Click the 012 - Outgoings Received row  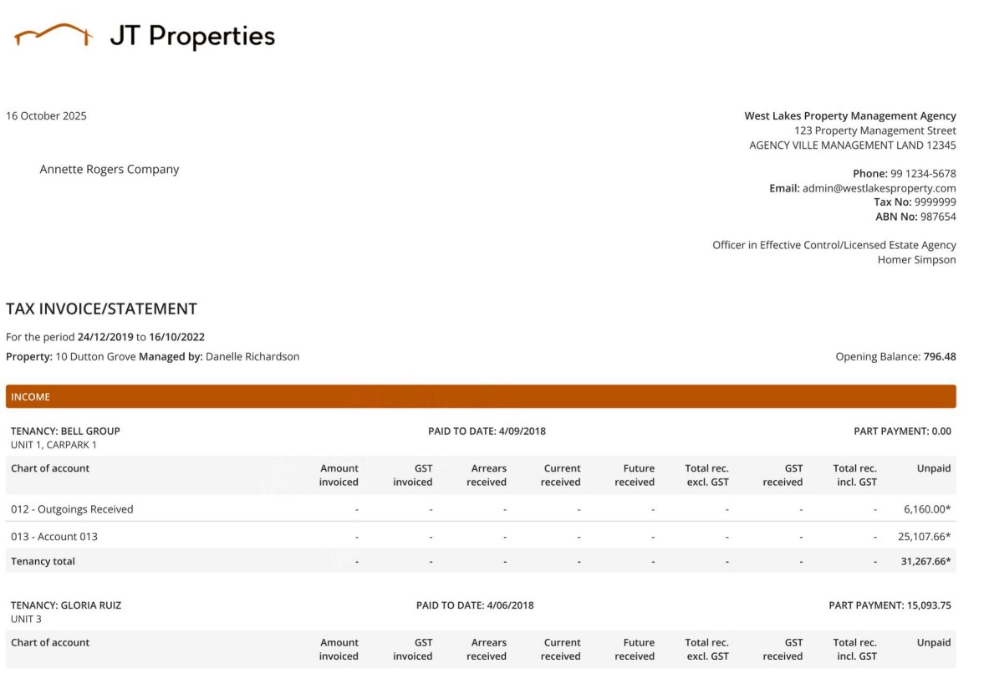(x=72, y=509)
